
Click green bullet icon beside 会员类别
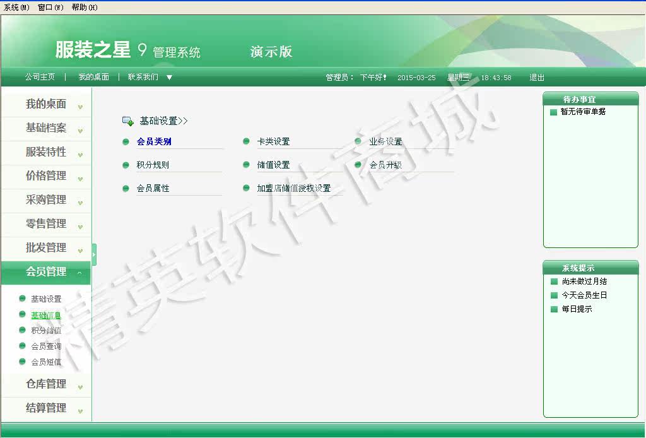(x=126, y=142)
